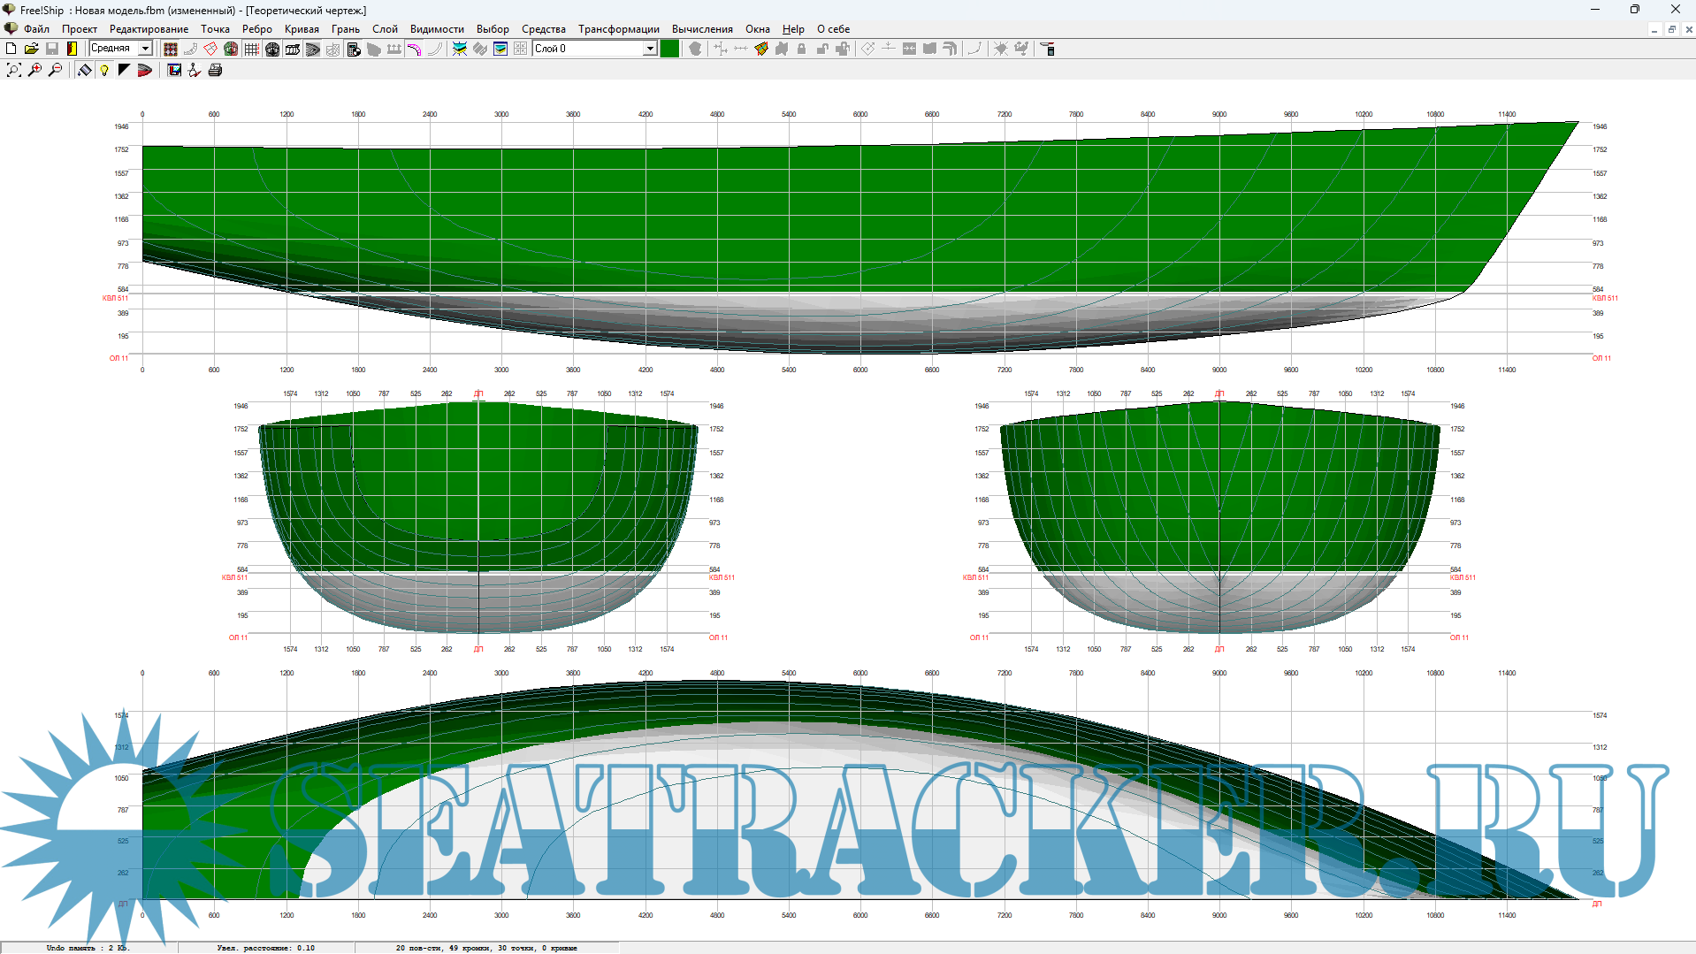Toggle the control net visibility button
The height and width of the screenshot is (954, 1696).
point(171,49)
